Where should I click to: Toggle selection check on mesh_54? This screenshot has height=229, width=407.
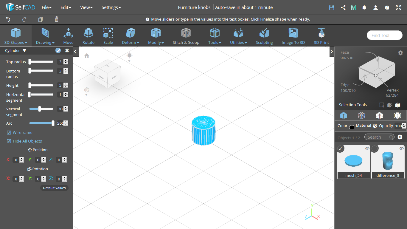tap(341, 148)
